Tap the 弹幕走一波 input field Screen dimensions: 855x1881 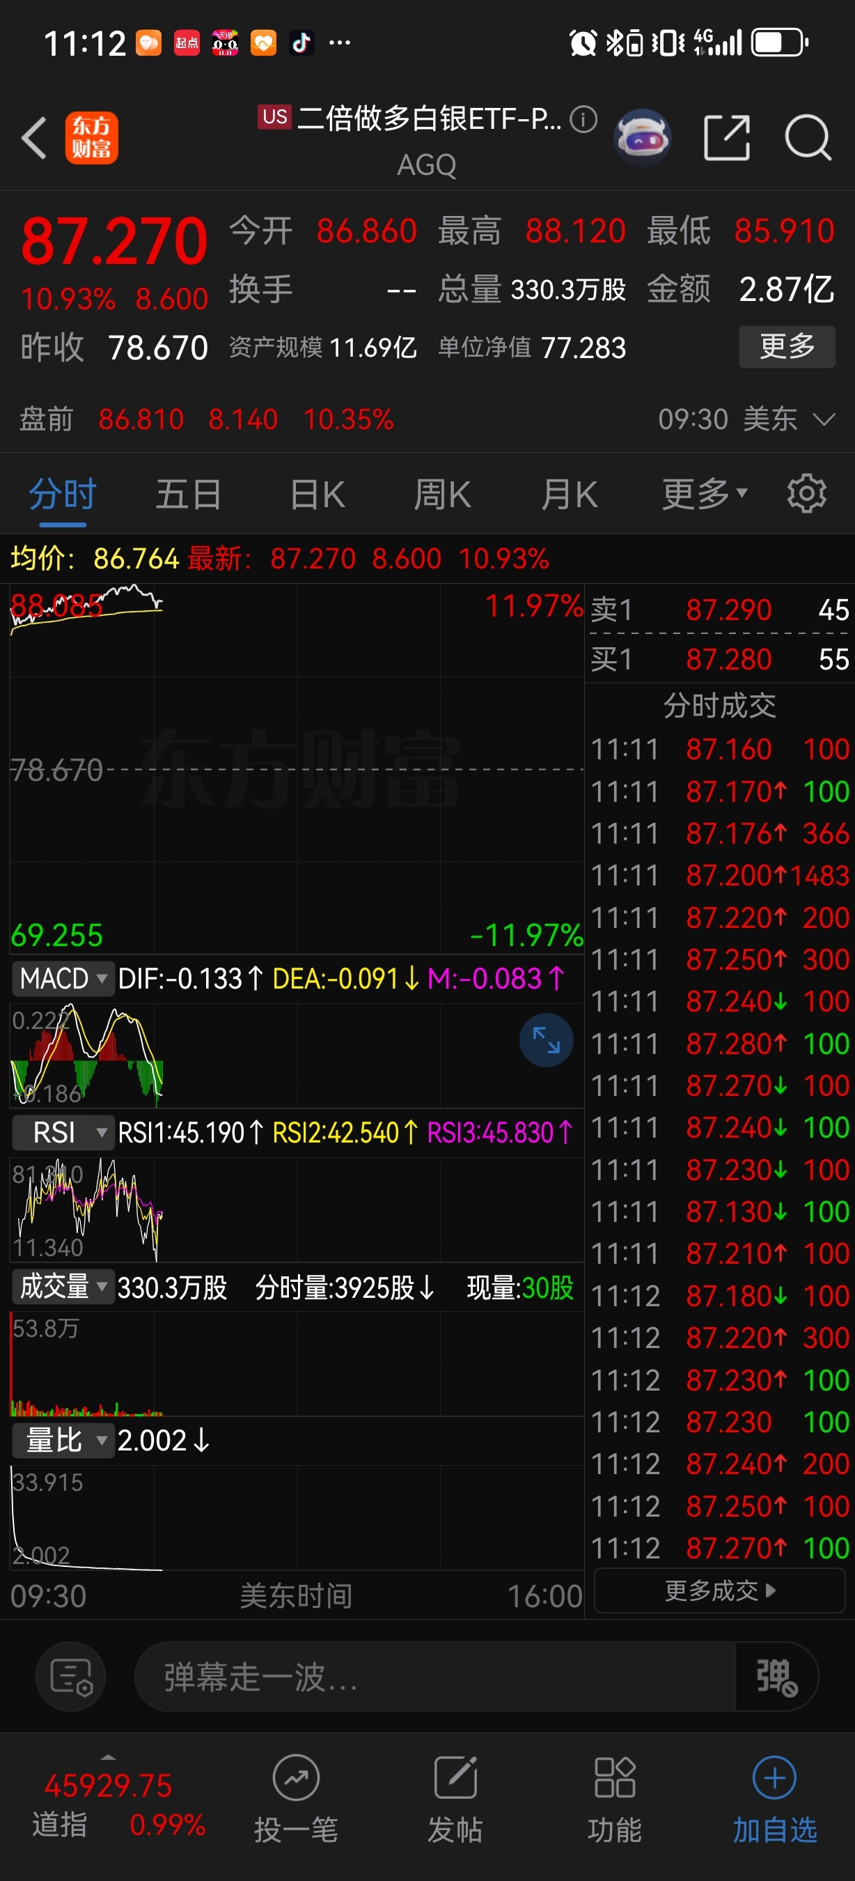tap(434, 1677)
